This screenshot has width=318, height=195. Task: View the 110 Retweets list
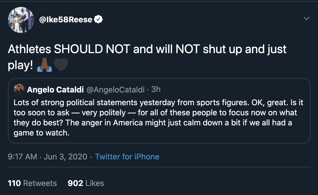pyautogui.click(x=32, y=183)
